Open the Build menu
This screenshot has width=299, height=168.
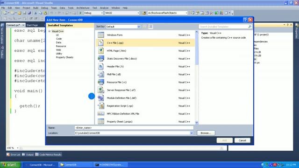pyautogui.click(x=36, y=8)
